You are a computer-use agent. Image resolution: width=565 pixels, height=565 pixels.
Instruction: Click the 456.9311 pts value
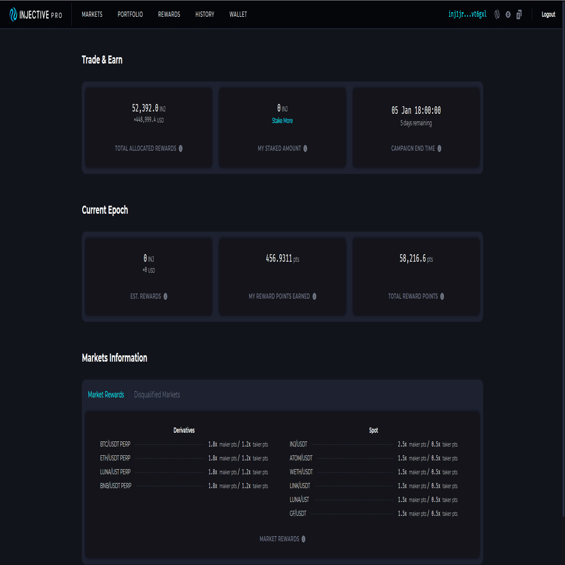(x=282, y=258)
